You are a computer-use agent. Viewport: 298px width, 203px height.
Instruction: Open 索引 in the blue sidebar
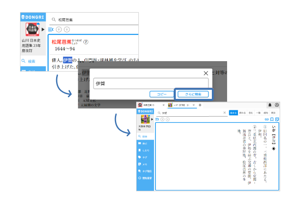point(145,143)
